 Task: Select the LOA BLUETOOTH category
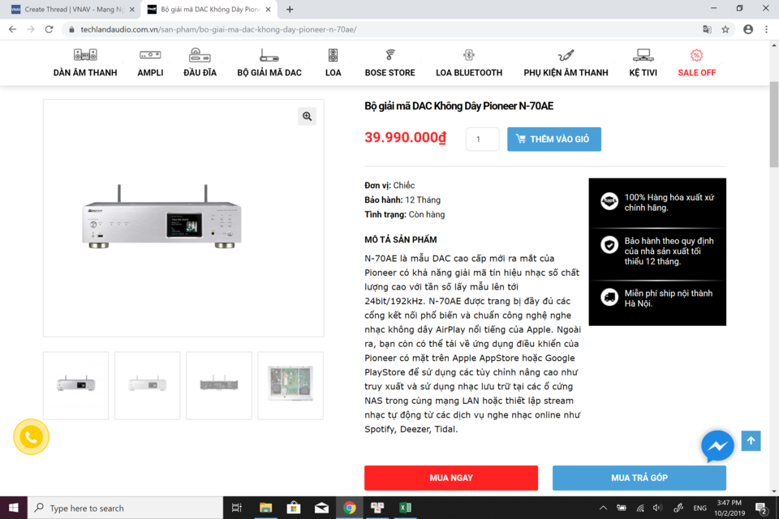(469, 63)
